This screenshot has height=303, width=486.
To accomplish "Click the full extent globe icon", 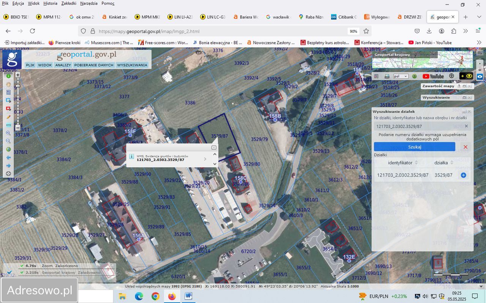I will (x=8, y=149).
